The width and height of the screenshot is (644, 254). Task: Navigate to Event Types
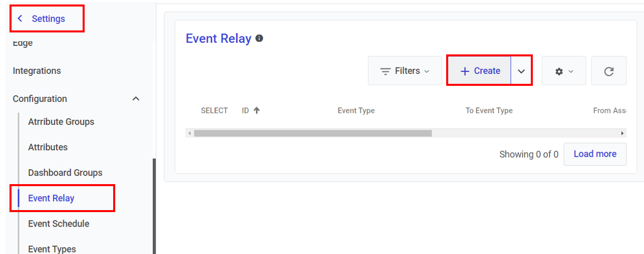tap(52, 249)
